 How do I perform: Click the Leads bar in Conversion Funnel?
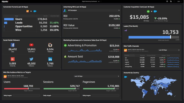coord(6,23)
